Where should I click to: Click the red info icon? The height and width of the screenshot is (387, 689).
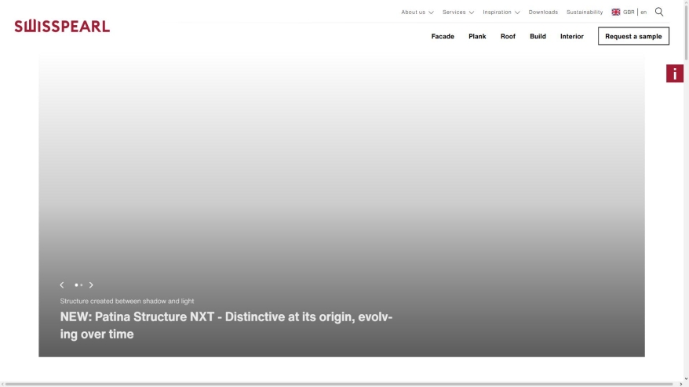pyautogui.click(x=675, y=74)
